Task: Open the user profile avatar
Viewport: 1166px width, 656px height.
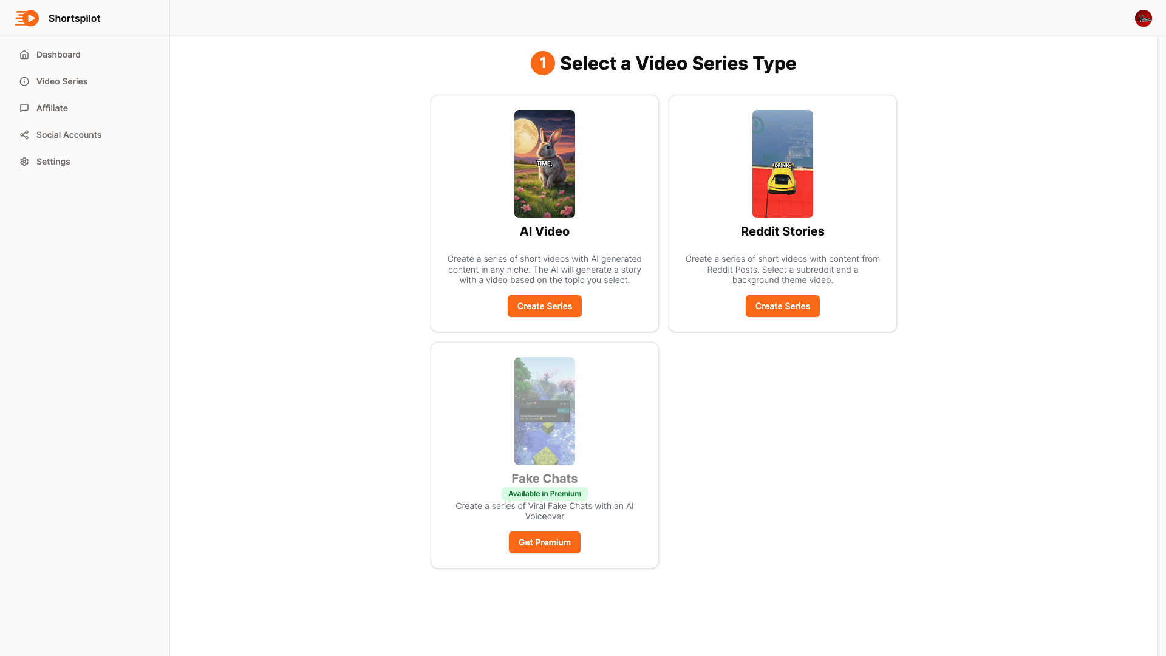Action: click(1143, 18)
